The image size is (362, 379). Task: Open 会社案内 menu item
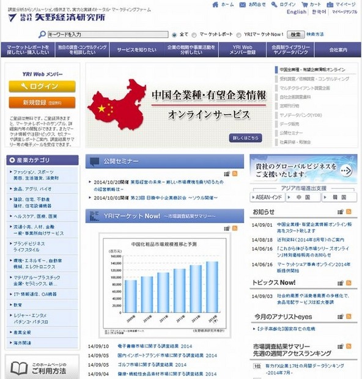pos(338,50)
